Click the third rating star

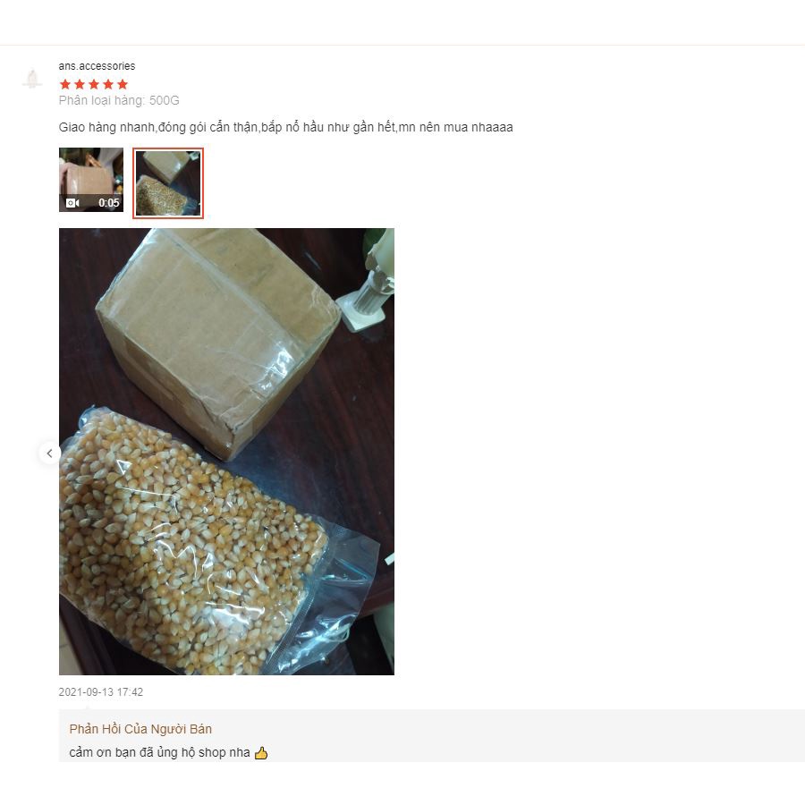coord(94,84)
